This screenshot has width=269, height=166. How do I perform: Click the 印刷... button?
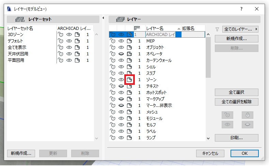coord(236,138)
